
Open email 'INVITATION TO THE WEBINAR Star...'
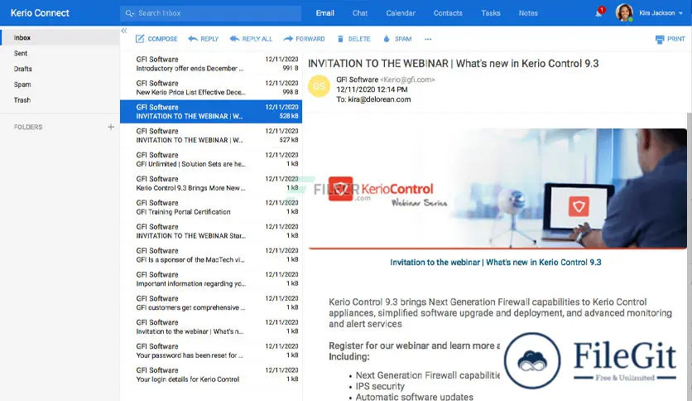211,231
